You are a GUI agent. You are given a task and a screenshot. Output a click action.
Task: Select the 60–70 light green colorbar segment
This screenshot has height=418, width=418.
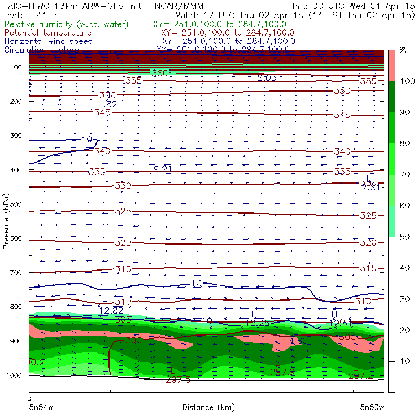[391, 190]
